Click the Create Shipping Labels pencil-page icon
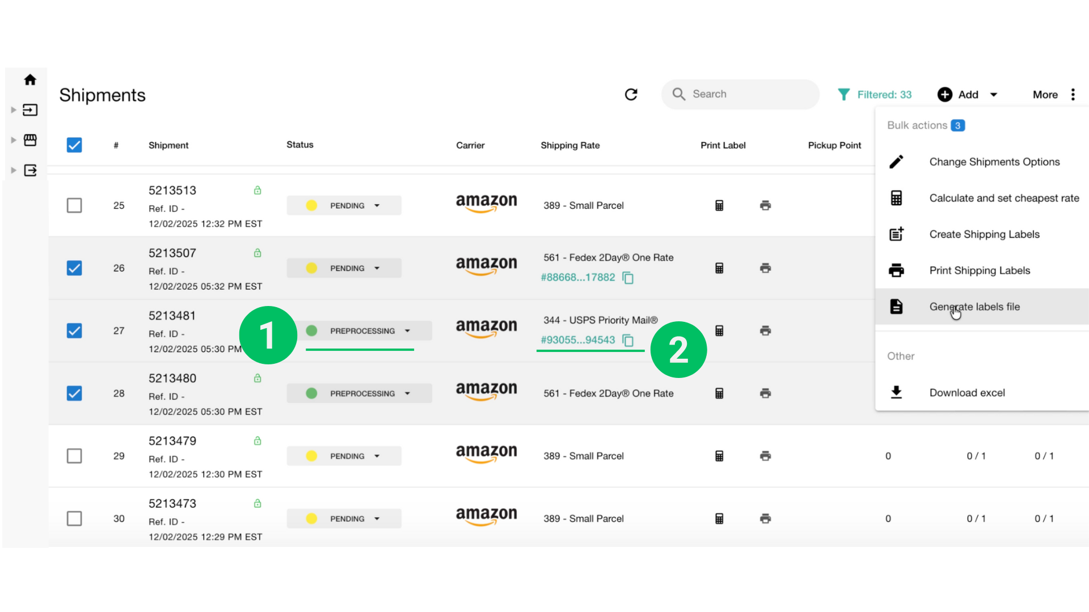 [897, 233]
